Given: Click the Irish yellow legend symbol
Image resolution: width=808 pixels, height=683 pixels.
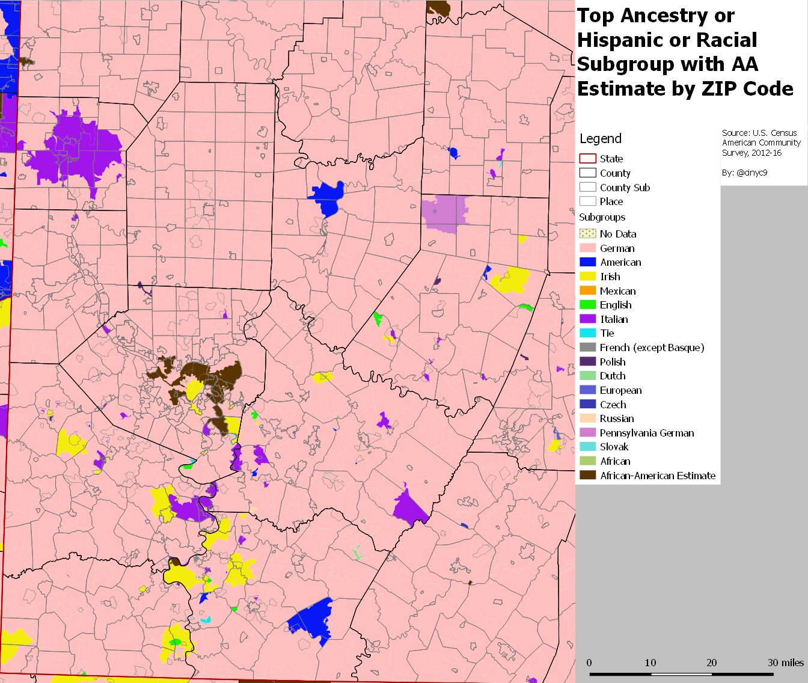Looking at the screenshot, I should [x=587, y=277].
